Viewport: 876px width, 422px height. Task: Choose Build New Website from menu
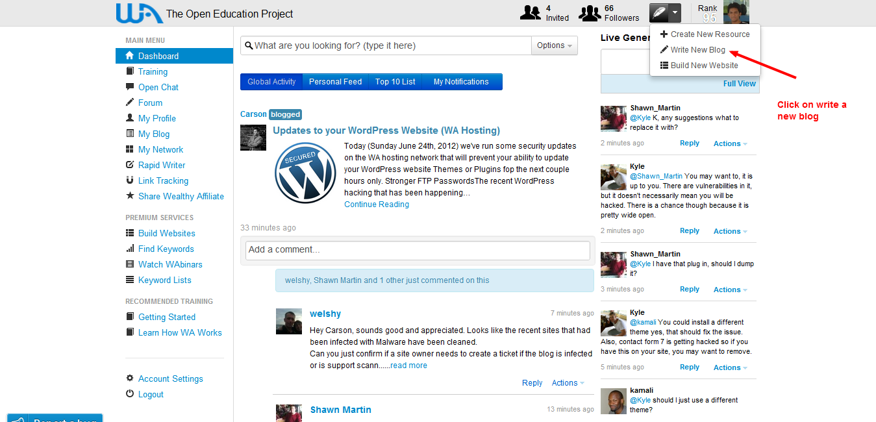[x=704, y=66]
